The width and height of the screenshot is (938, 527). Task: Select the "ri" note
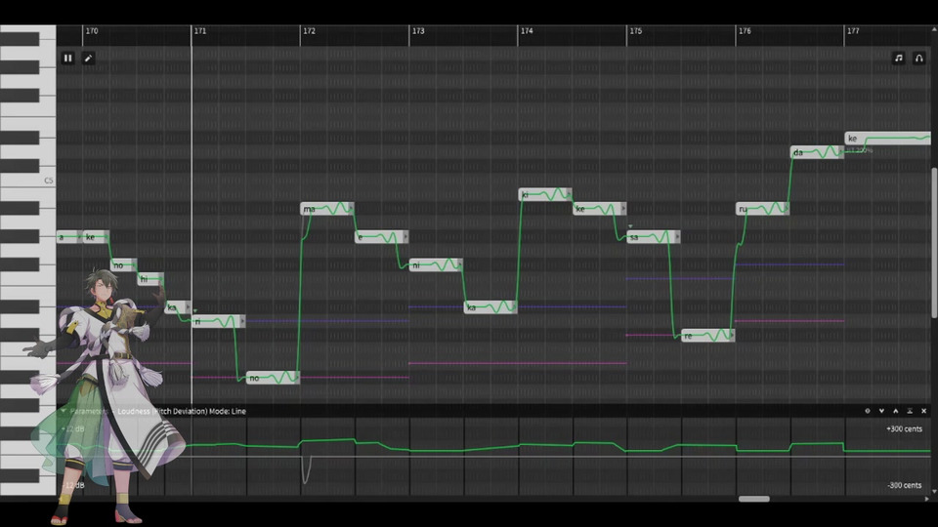218,321
